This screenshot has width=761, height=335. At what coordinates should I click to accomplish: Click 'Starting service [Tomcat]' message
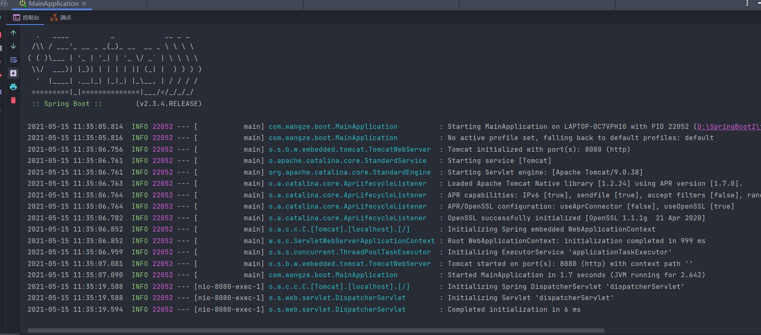(x=499, y=160)
